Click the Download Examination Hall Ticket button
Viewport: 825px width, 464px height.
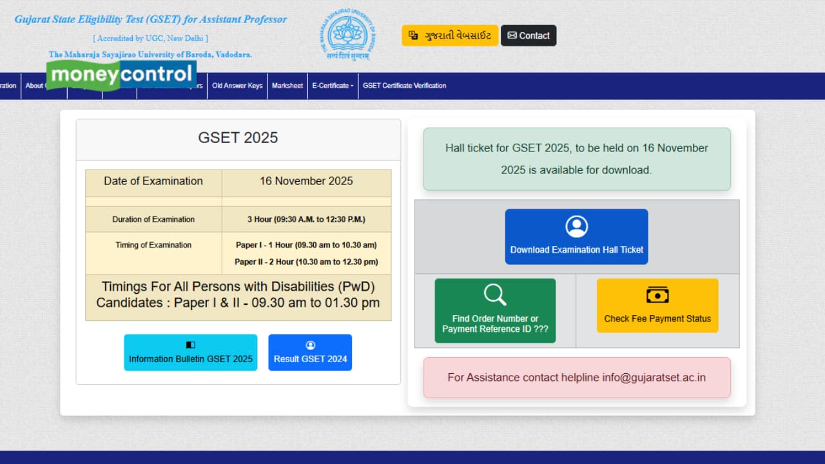point(576,237)
